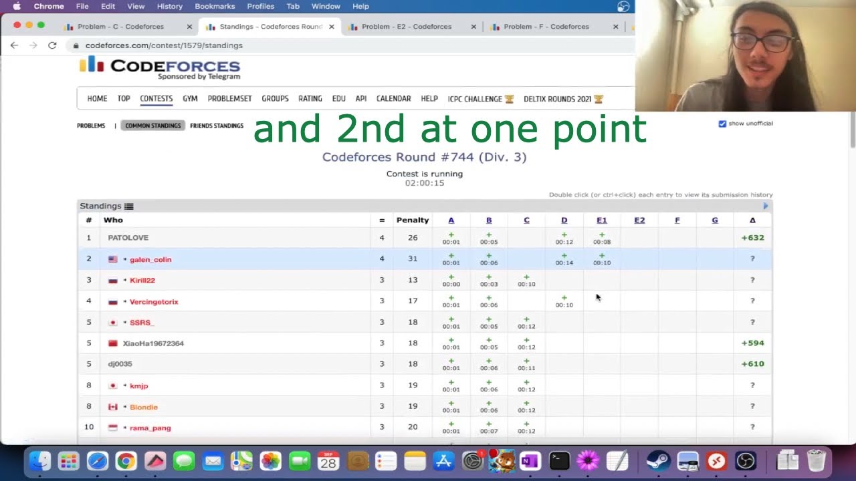This screenshot has width=856, height=481.
Task: Open the CALENDAR link
Action: pos(393,99)
